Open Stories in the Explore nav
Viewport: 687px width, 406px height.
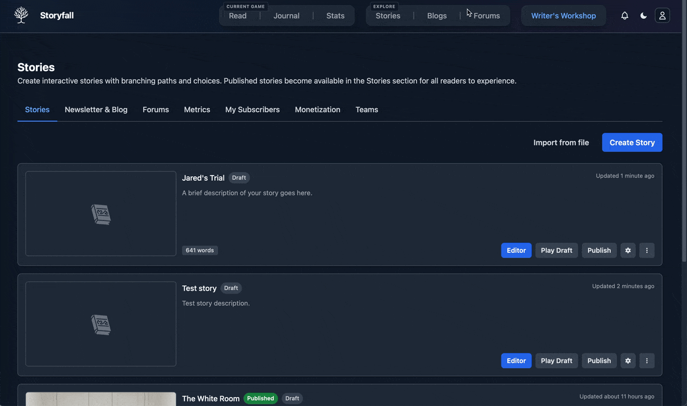click(x=388, y=16)
